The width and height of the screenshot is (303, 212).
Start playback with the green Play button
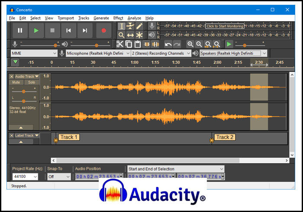[36, 31]
